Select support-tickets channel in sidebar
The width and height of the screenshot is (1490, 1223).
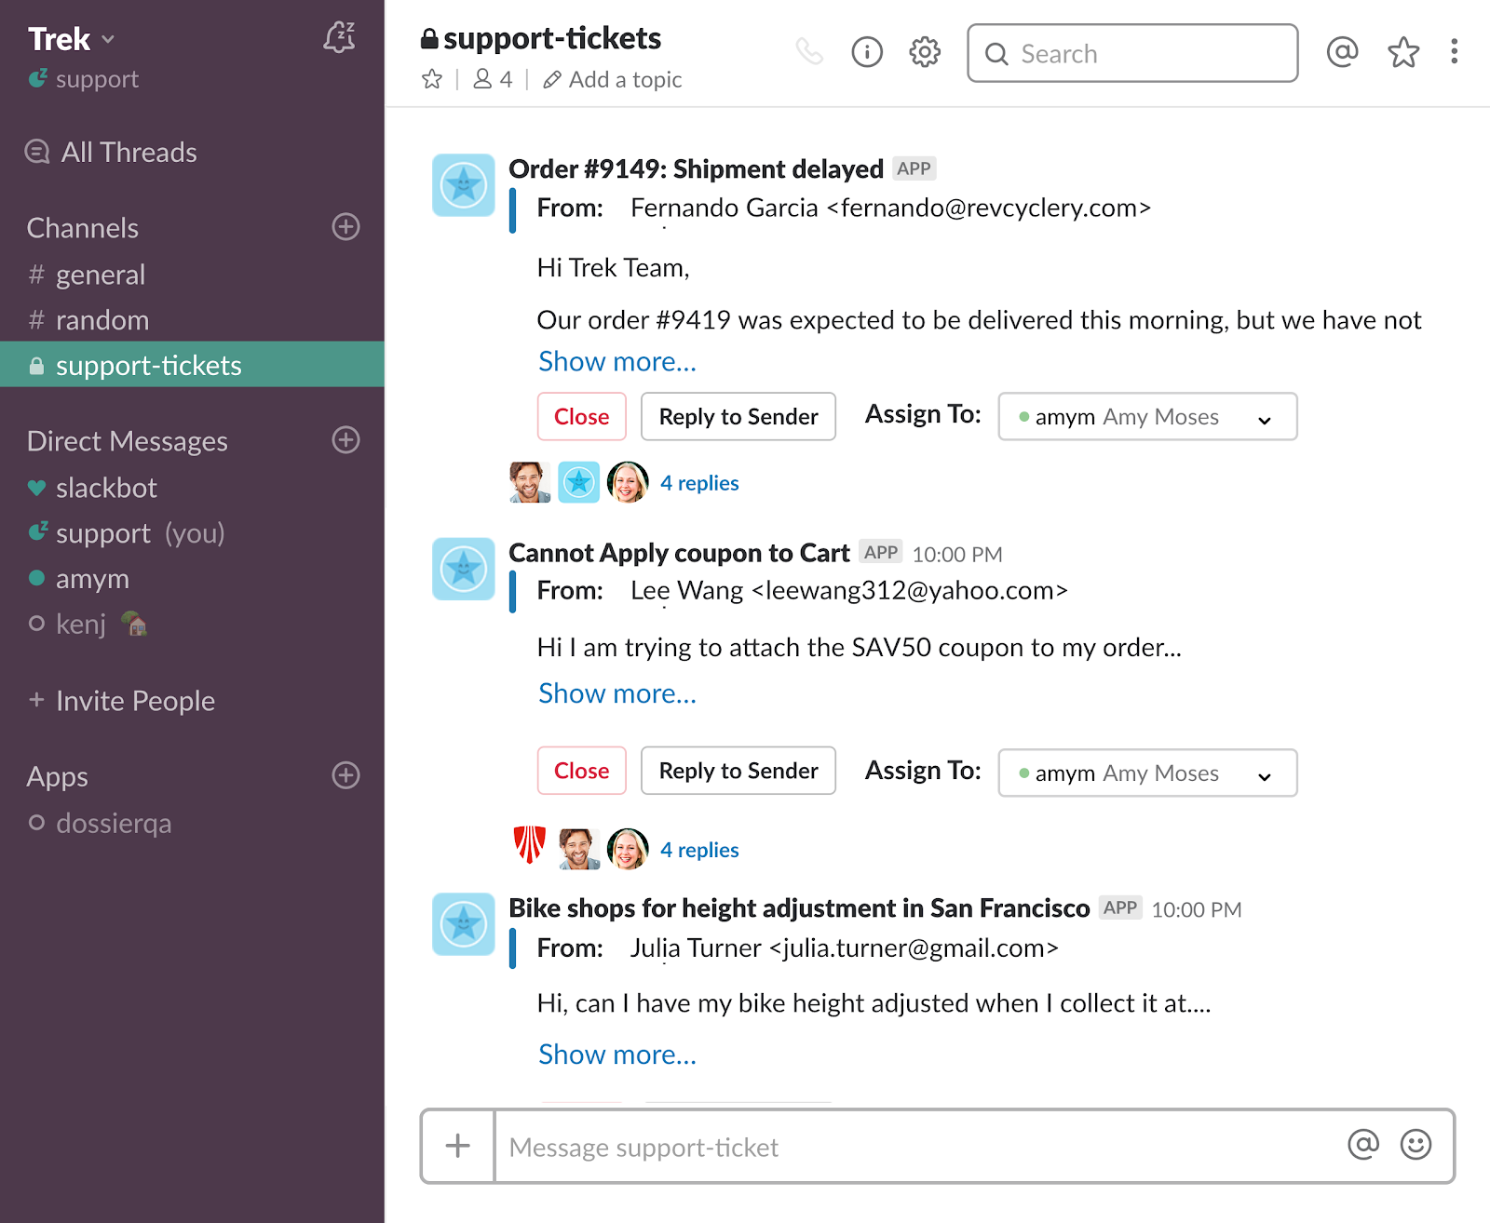pyautogui.click(x=192, y=365)
